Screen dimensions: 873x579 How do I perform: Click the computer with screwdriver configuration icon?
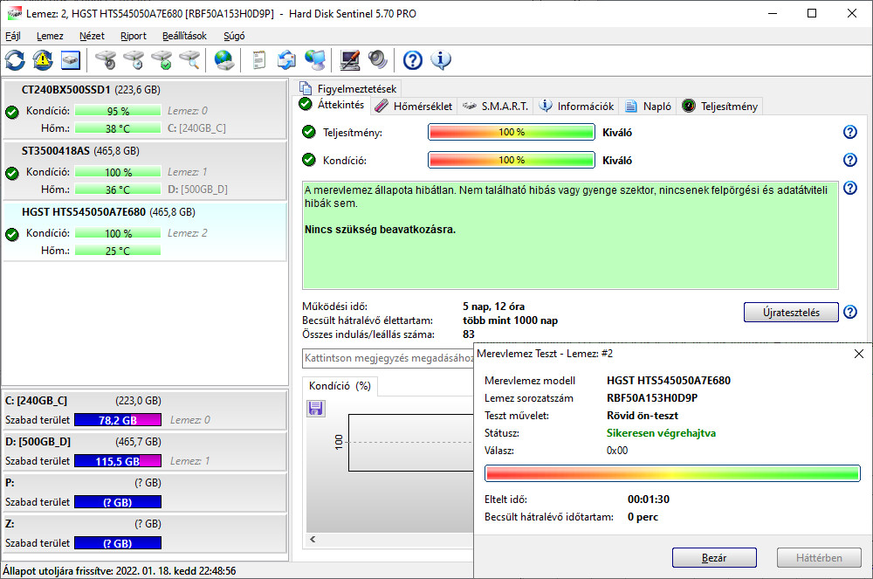(x=350, y=60)
